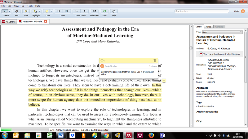Open the Type combo box showing Book

pos(222,32)
